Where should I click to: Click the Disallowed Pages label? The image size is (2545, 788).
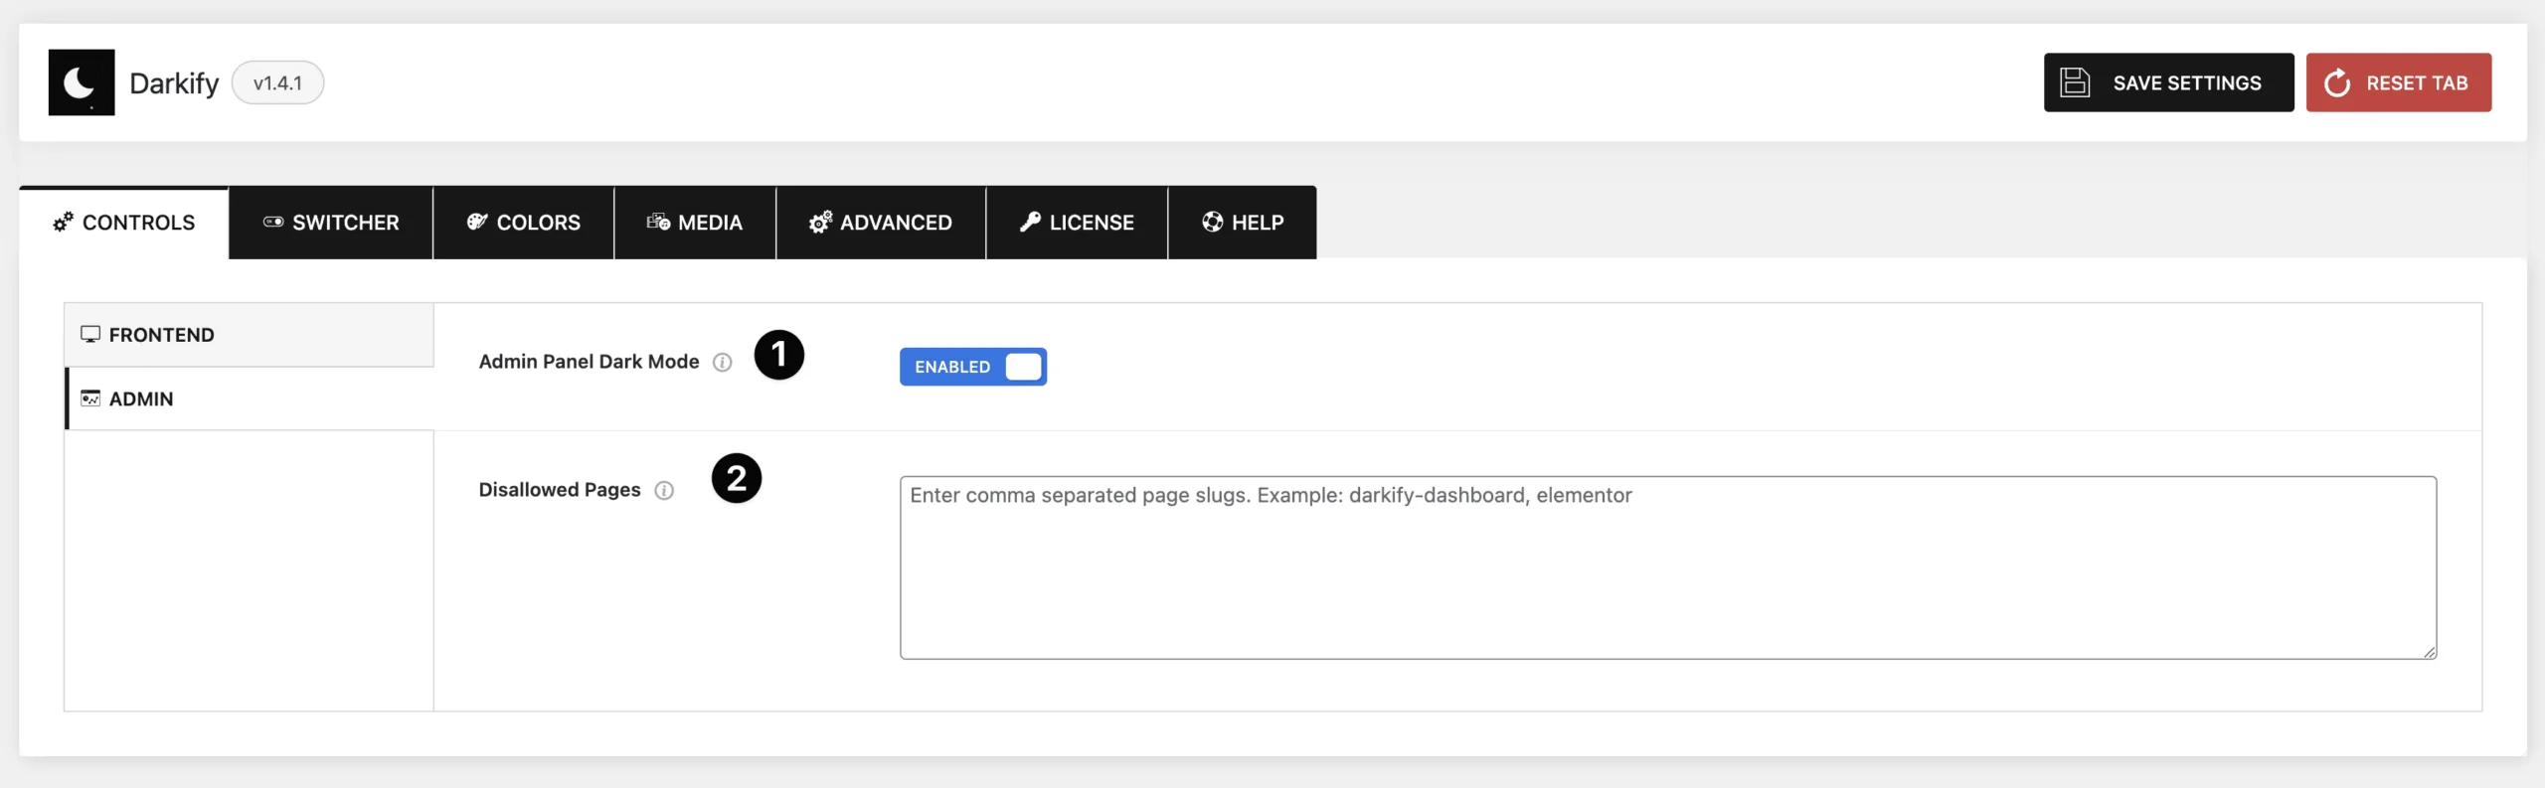[x=560, y=490]
